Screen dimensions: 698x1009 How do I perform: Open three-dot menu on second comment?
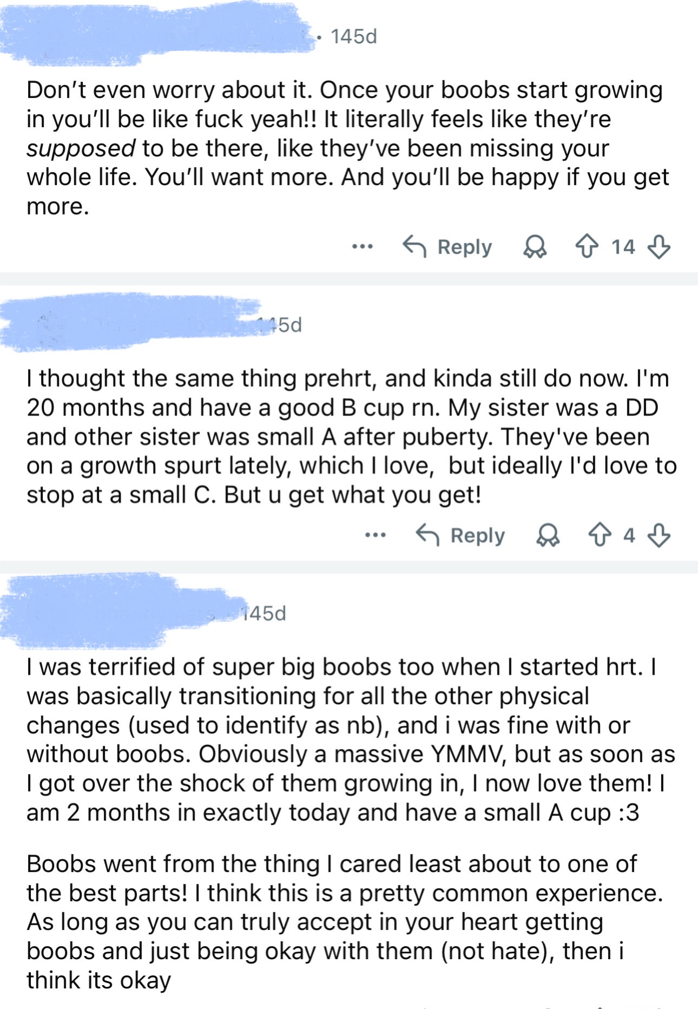point(375,536)
